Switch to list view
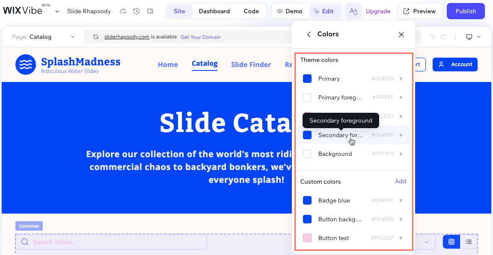 [469, 242]
